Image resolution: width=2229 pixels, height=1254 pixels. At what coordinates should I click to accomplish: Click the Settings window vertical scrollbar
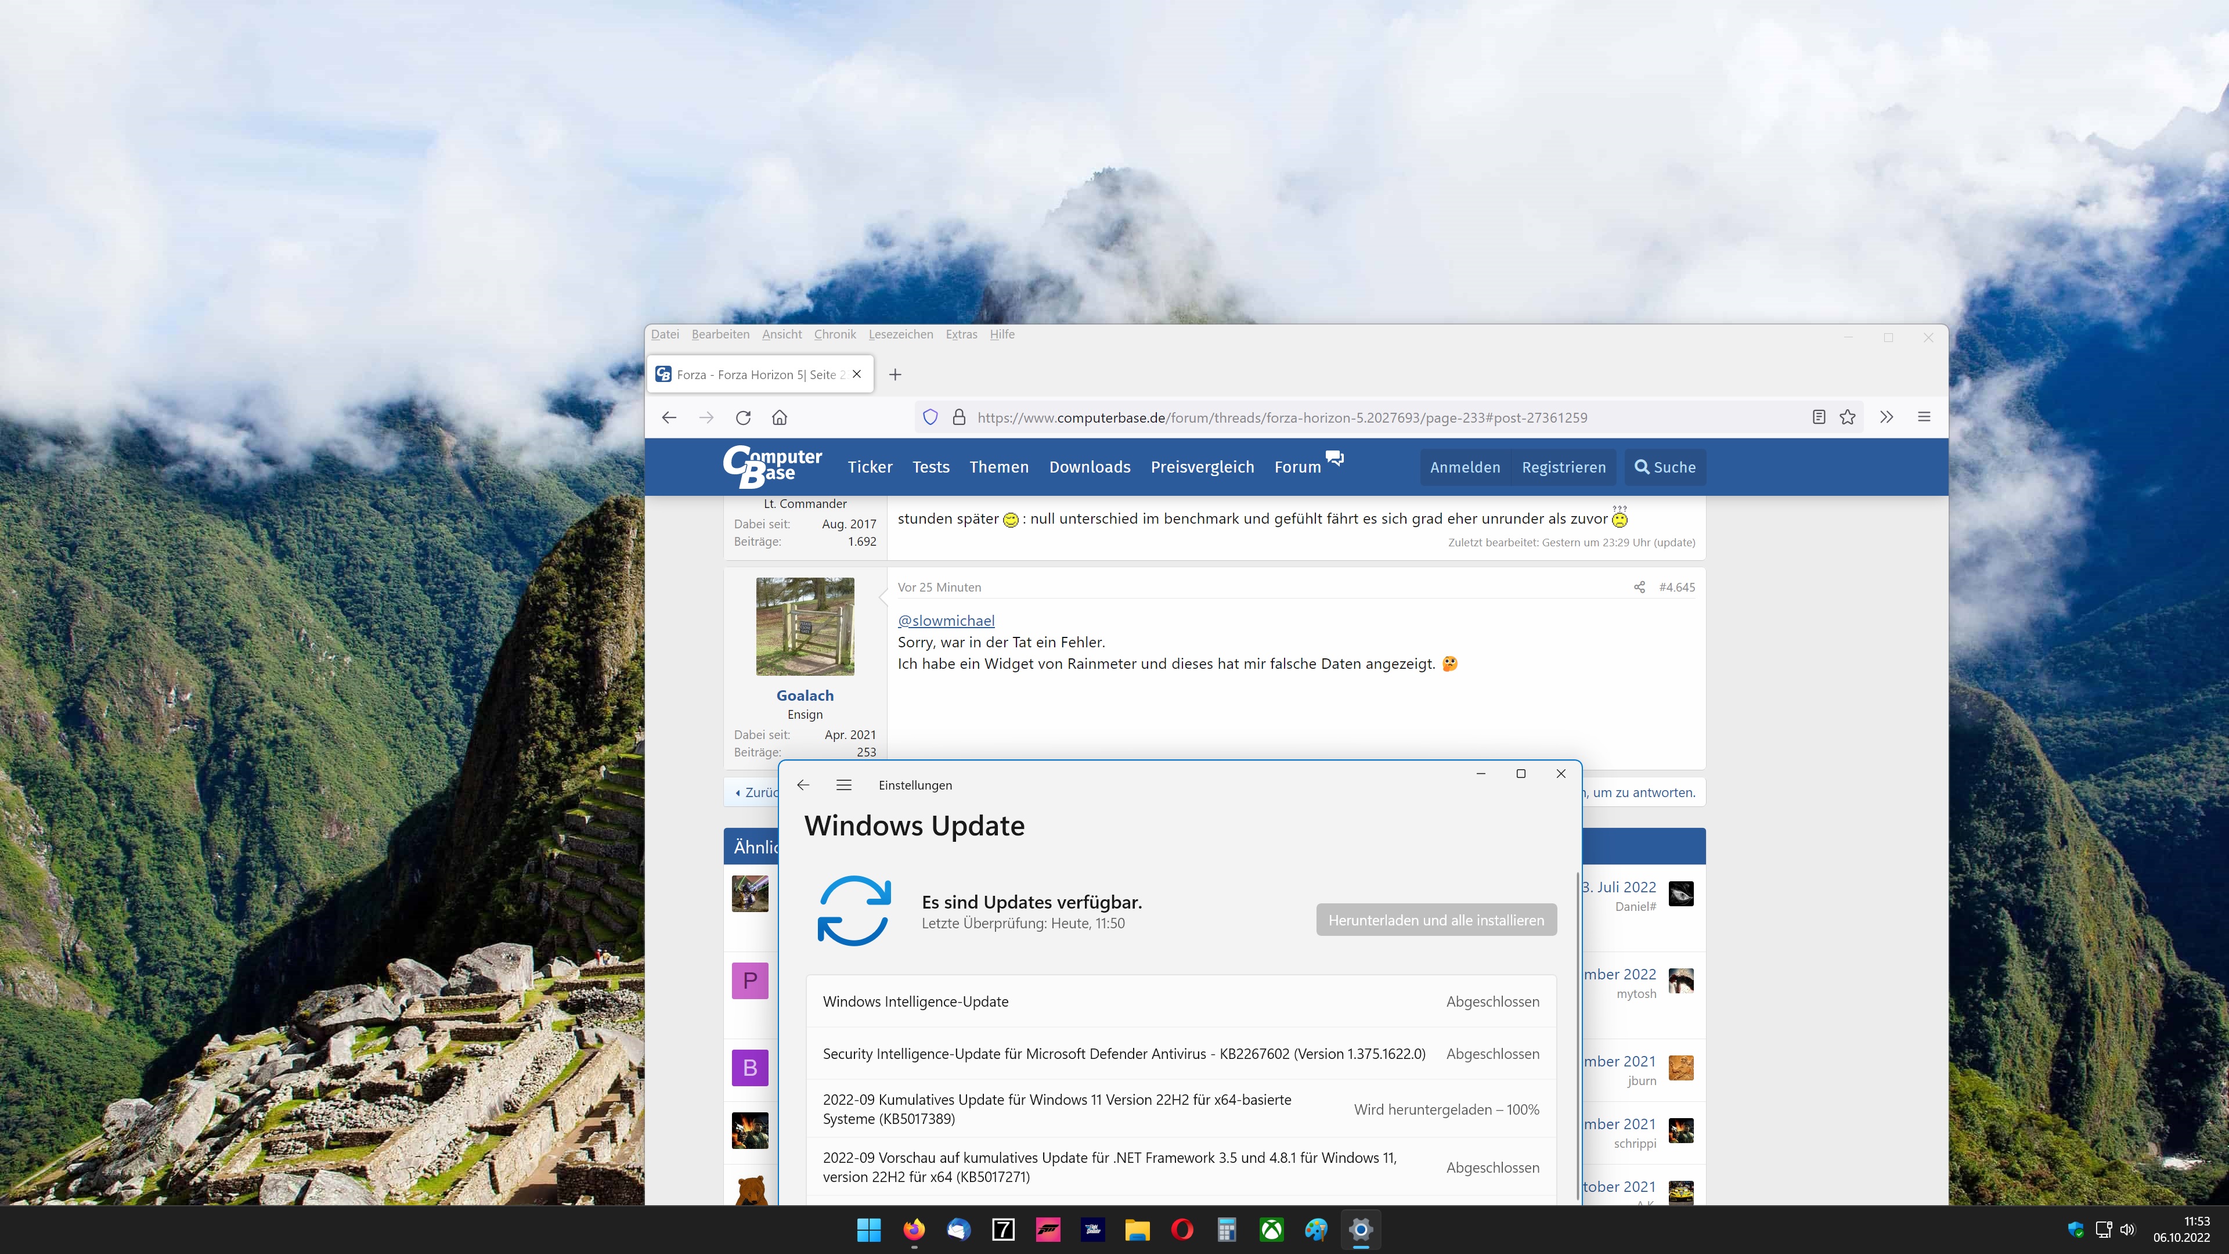pos(1578,1039)
